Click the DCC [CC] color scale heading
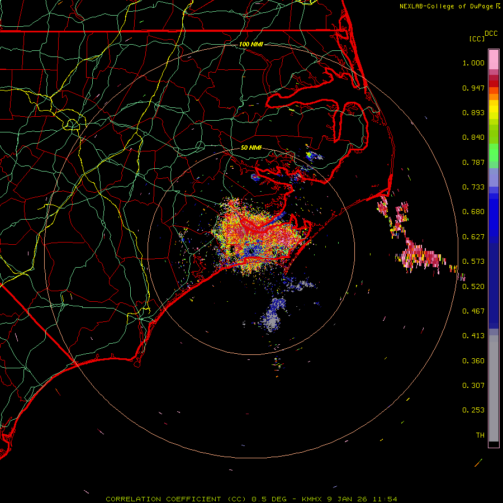 tap(483, 36)
